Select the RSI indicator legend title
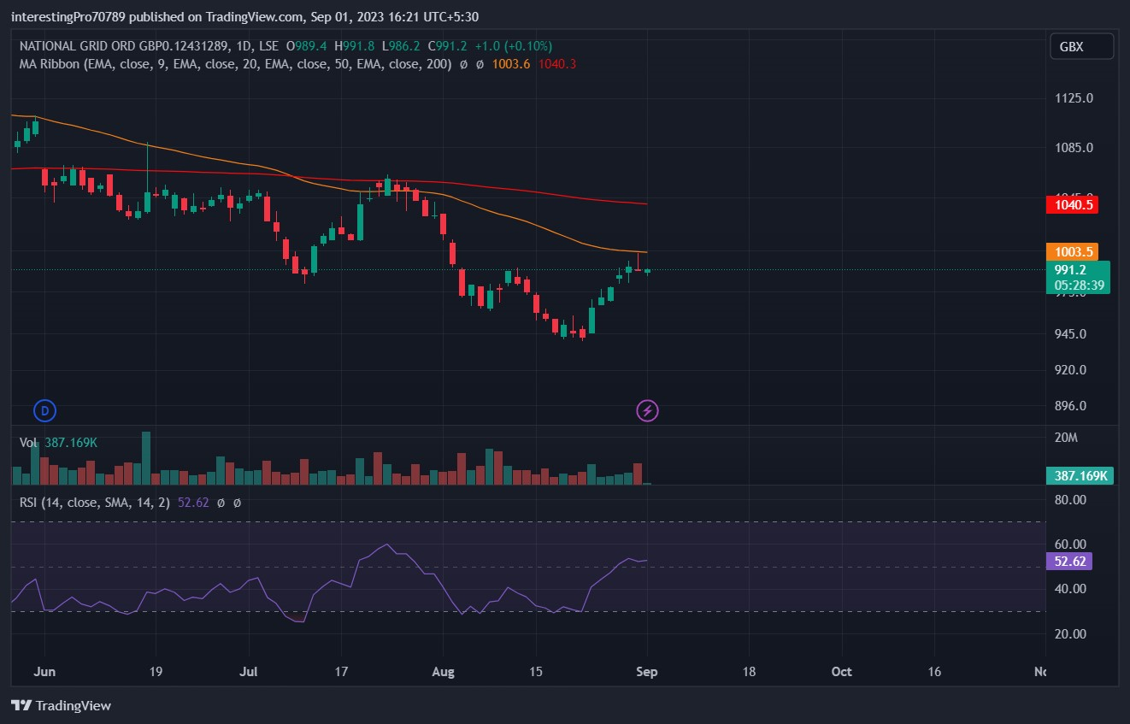This screenshot has width=1130, height=724. 95,503
